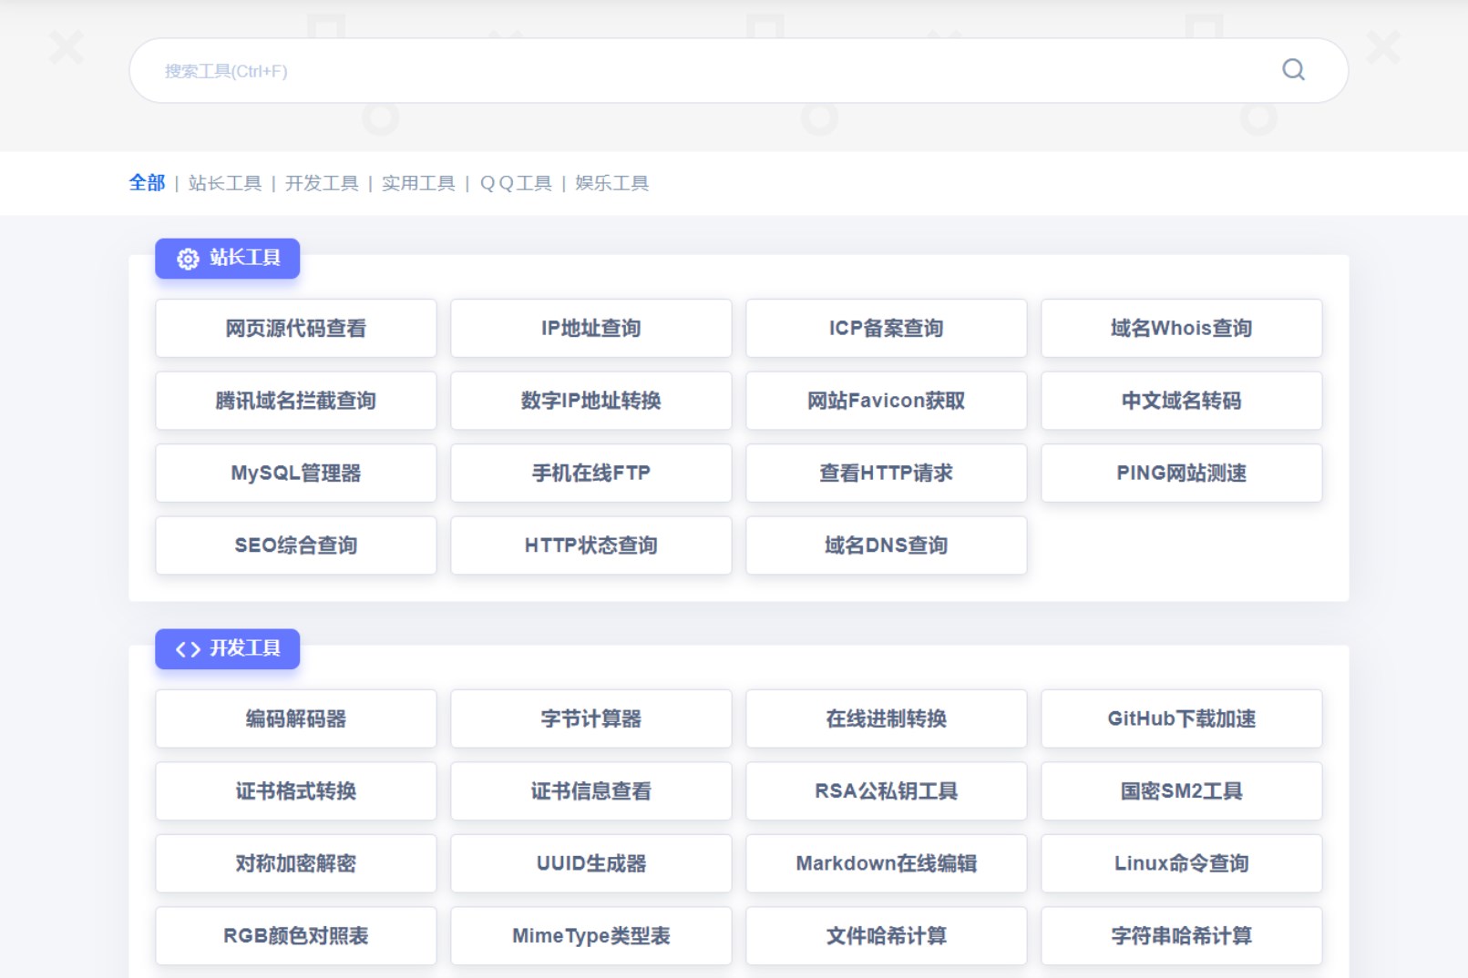Click the code brackets icon in 开发工具 header

(188, 649)
